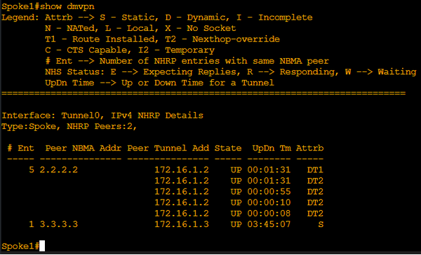Click the Spoke1# command prompt cursor
This screenshot has height=255, width=421.
click(x=42, y=246)
